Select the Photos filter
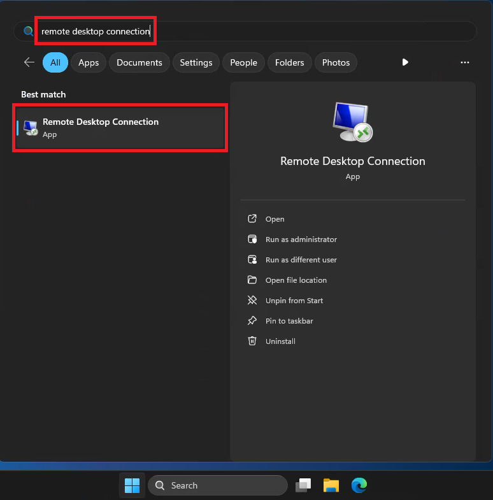 [x=336, y=62]
